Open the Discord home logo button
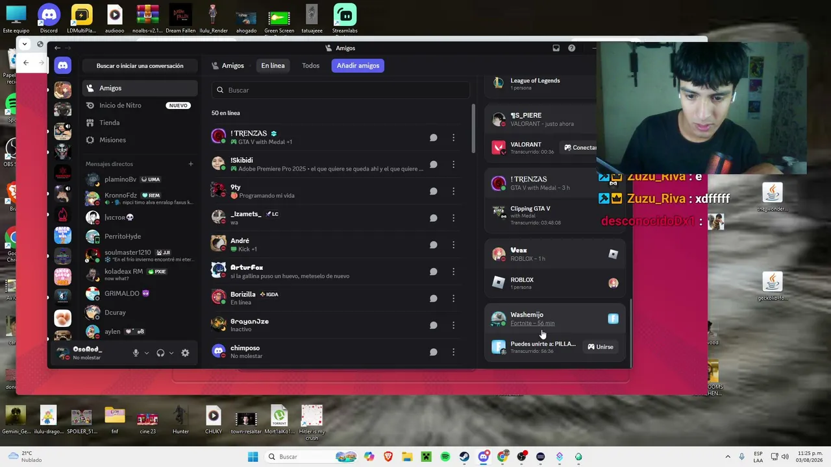 [62, 66]
